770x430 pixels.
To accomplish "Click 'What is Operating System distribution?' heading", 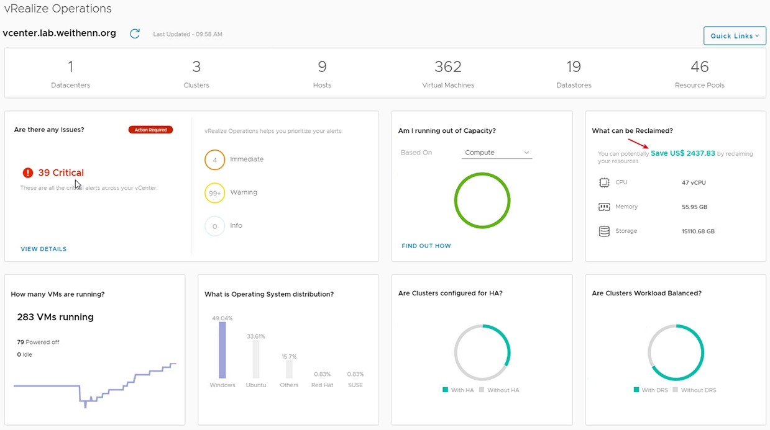I will pyautogui.click(x=269, y=294).
